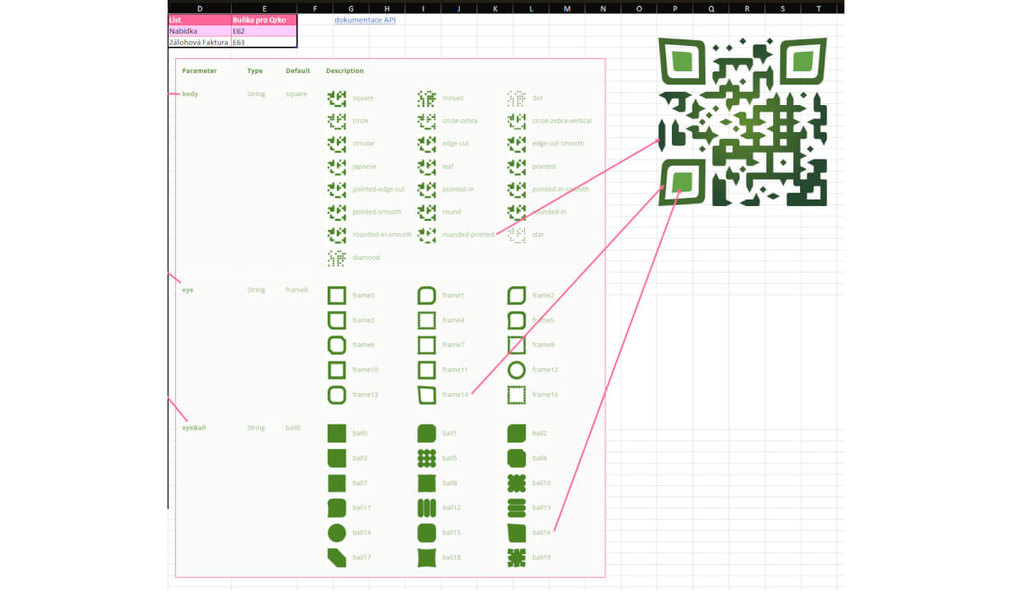This screenshot has width=1012, height=591.
Task: Click the ball13 horizontal bars eyeball icon
Action: pos(517,508)
